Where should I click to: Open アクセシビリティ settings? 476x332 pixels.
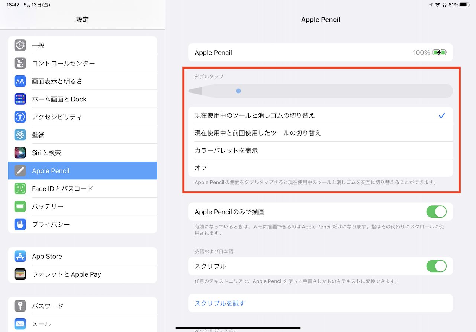tap(83, 117)
